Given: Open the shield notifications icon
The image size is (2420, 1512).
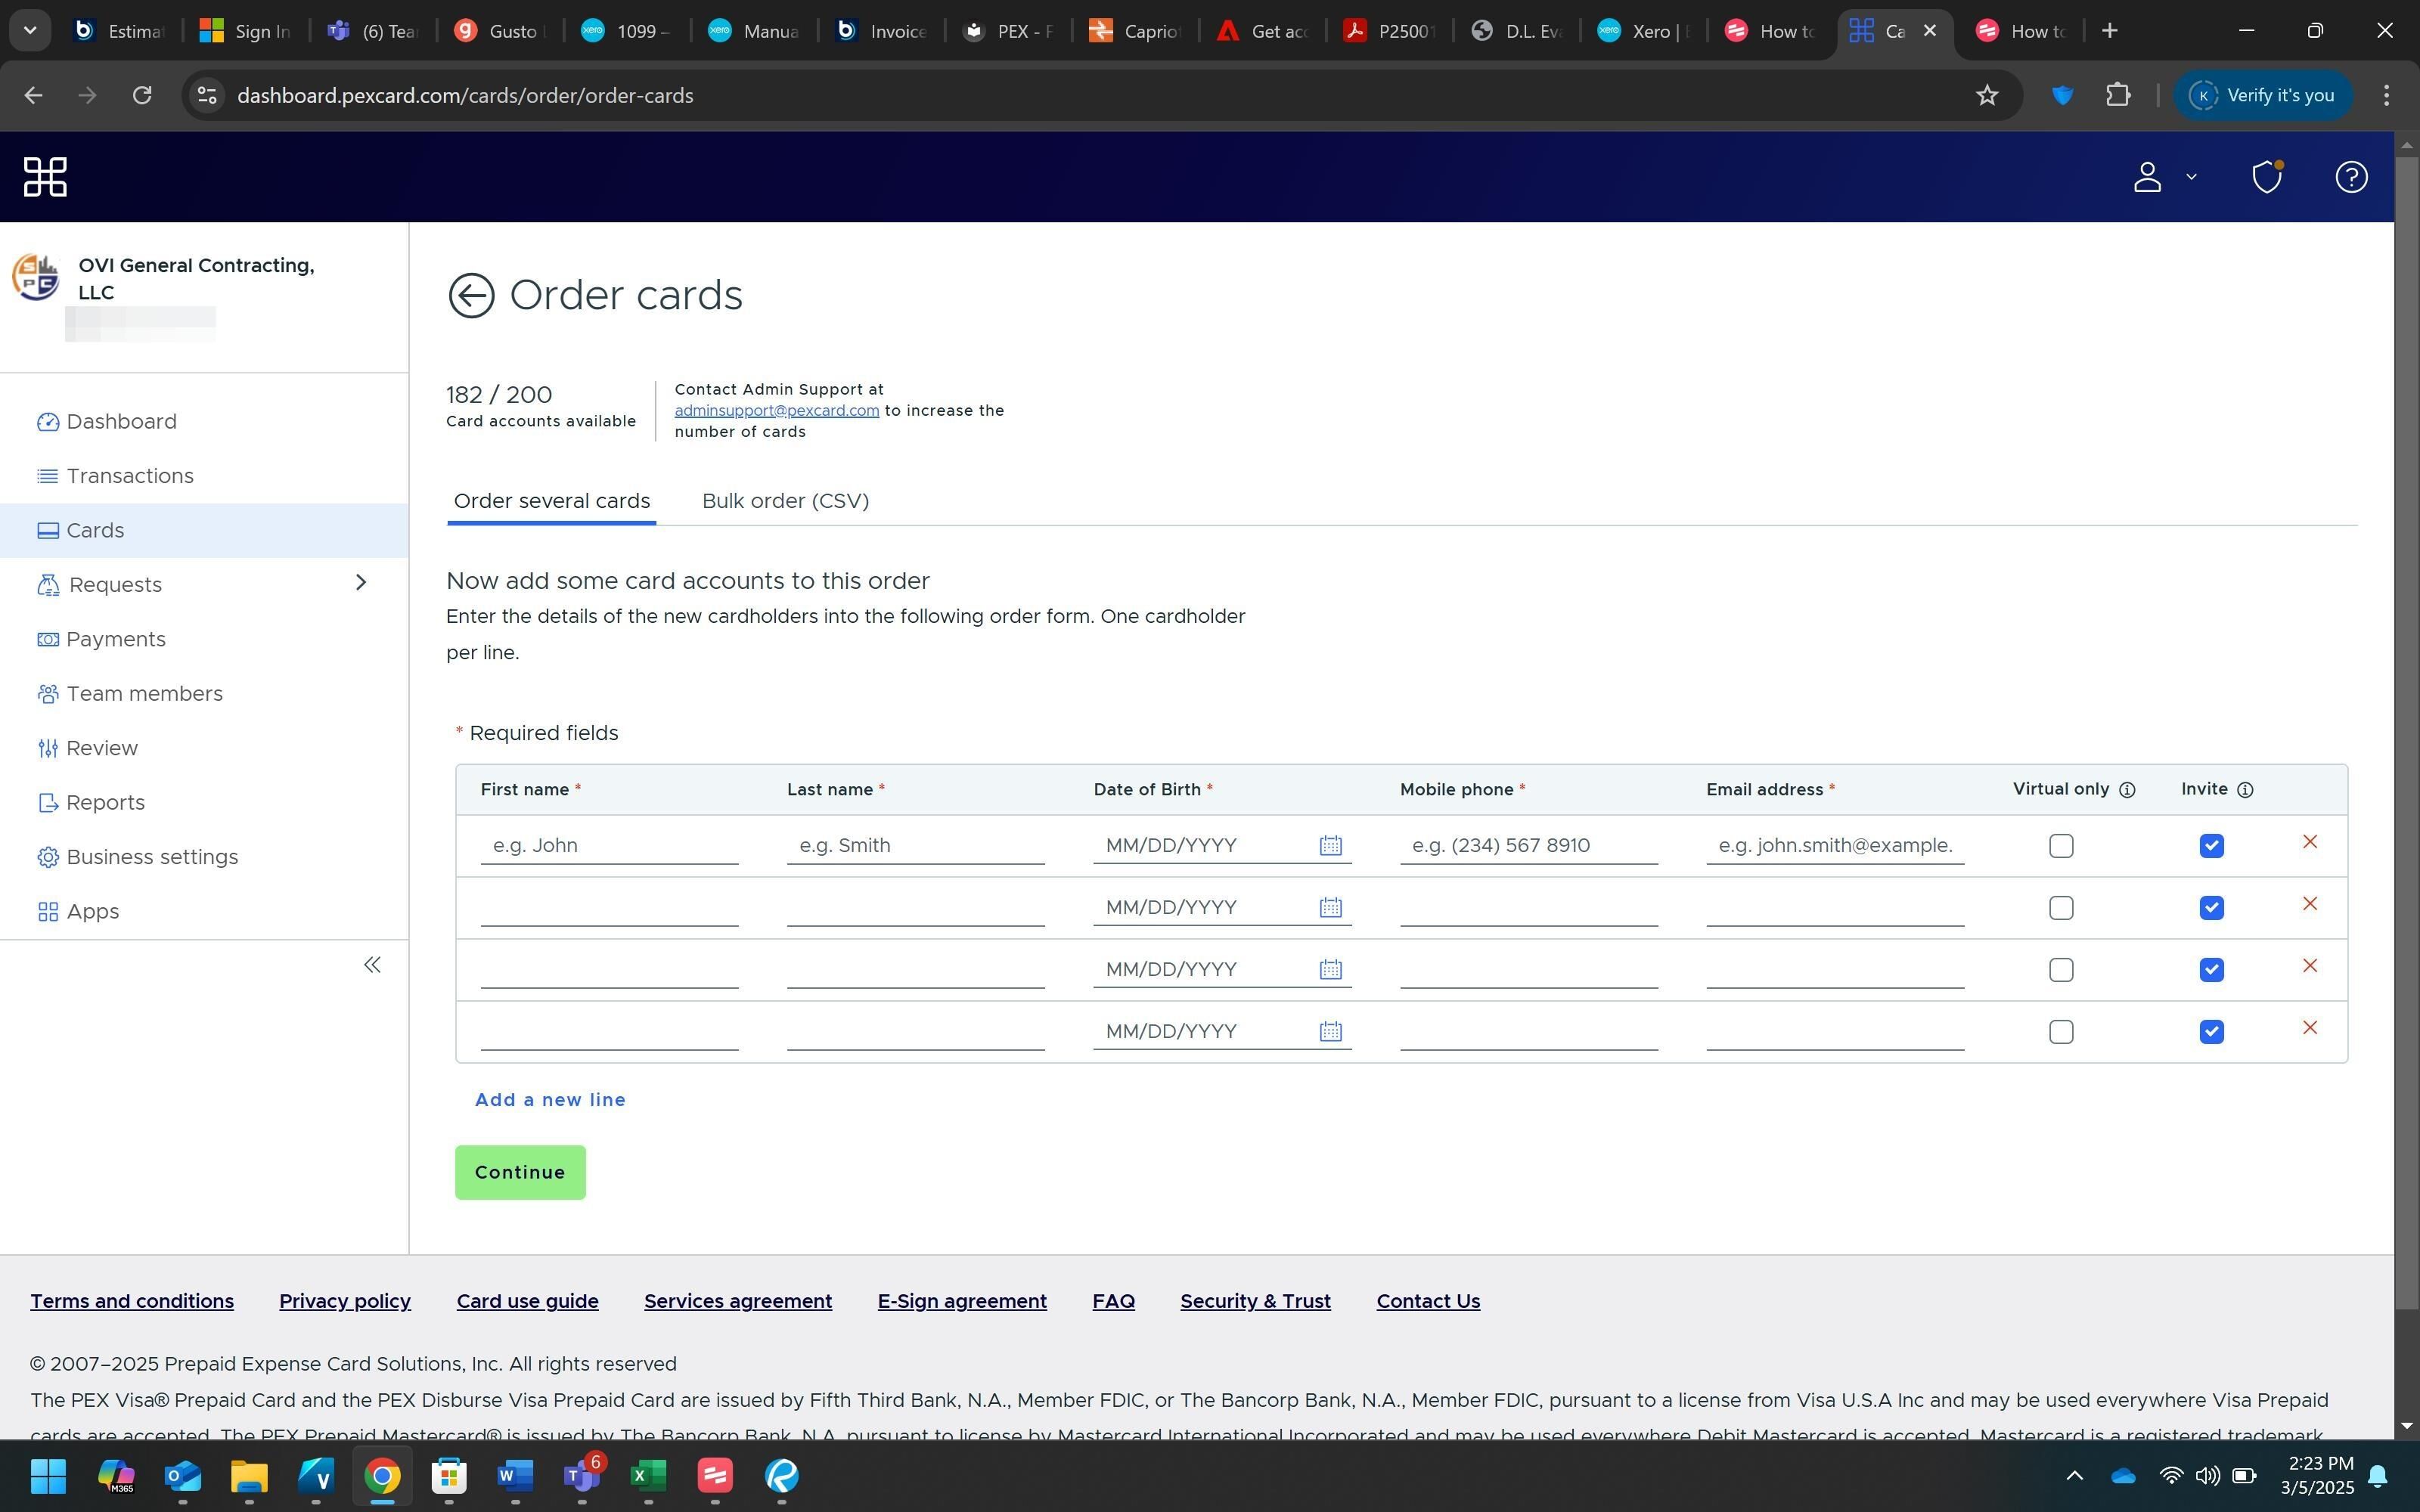Looking at the screenshot, I should tap(2266, 177).
